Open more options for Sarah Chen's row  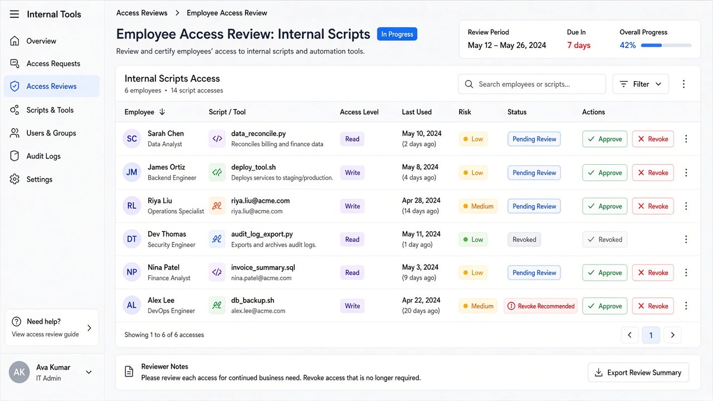point(686,139)
